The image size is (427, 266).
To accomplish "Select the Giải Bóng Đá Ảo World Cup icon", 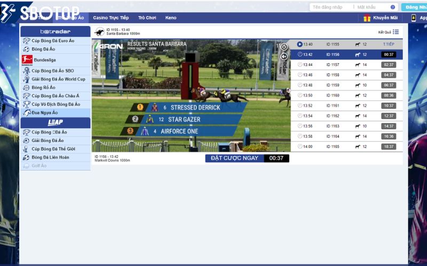I will coord(26,79).
